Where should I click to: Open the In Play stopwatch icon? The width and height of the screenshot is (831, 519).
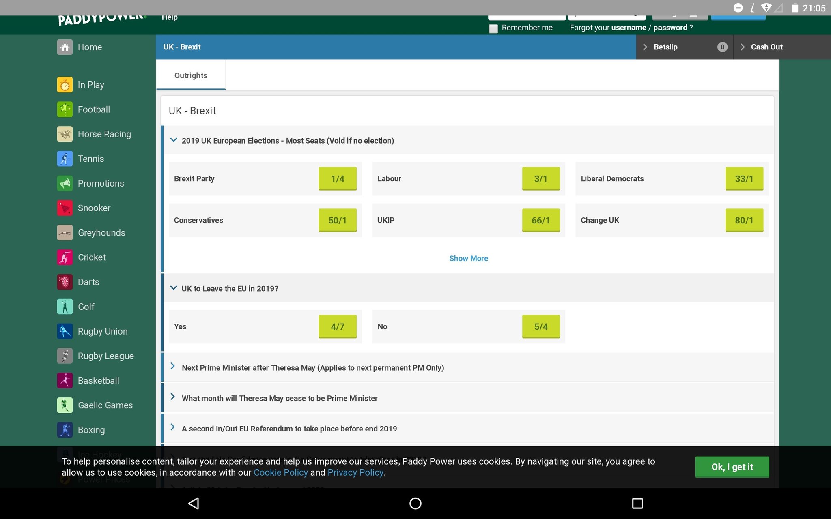[65, 85]
